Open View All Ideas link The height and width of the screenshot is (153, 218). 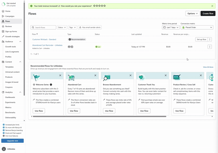pyautogui.click(x=208, y=67)
